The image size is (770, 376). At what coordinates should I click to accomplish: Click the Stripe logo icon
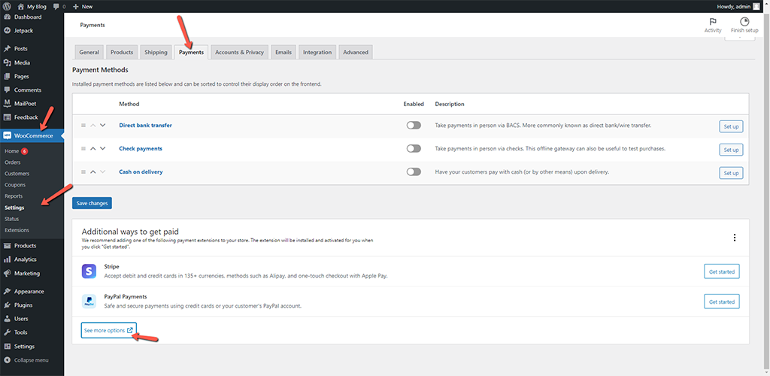(89, 271)
